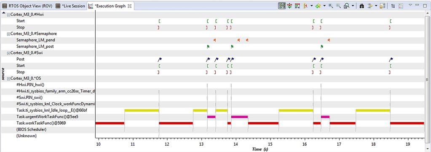
Task: Click the magenta urgentWork bar near 14 seconds
Action: click(x=239, y=117)
